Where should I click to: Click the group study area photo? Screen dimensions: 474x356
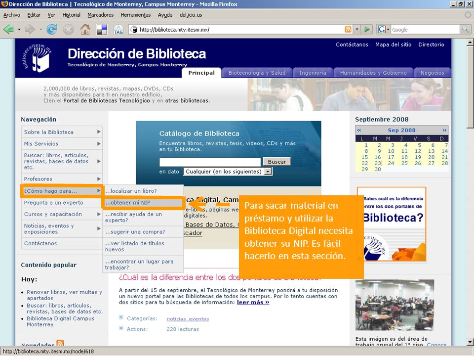click(x=395, y=305)
